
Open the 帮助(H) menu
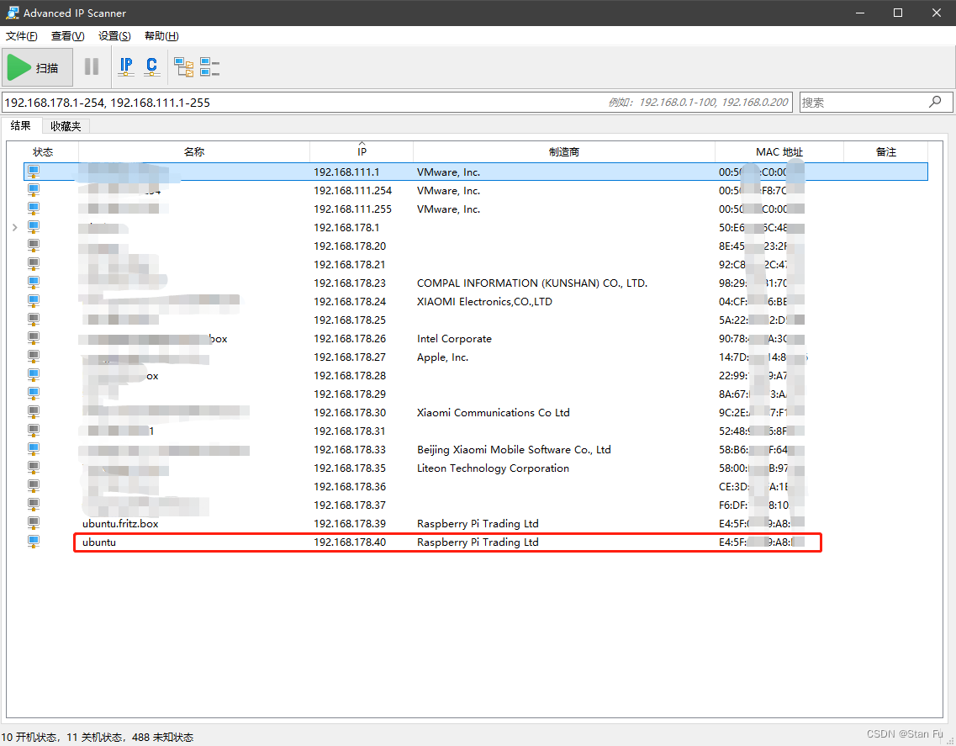[161, 36]
